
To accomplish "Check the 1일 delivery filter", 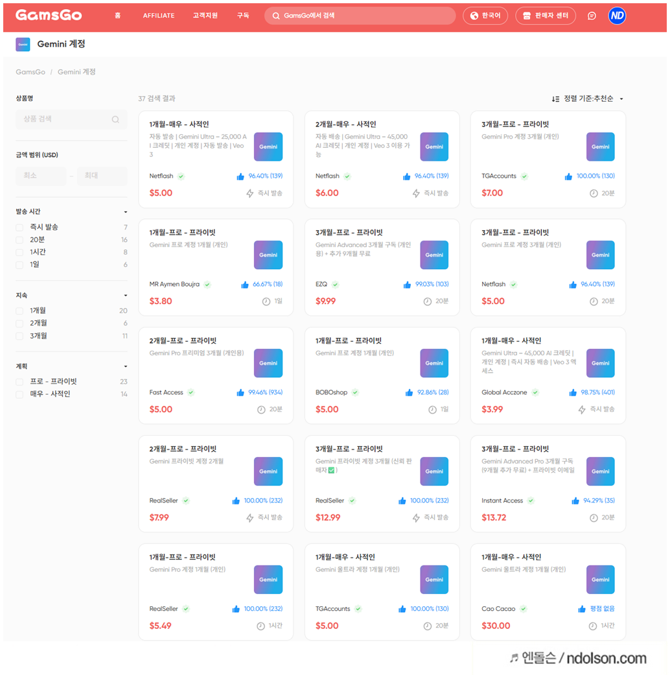I will (19, 265).
